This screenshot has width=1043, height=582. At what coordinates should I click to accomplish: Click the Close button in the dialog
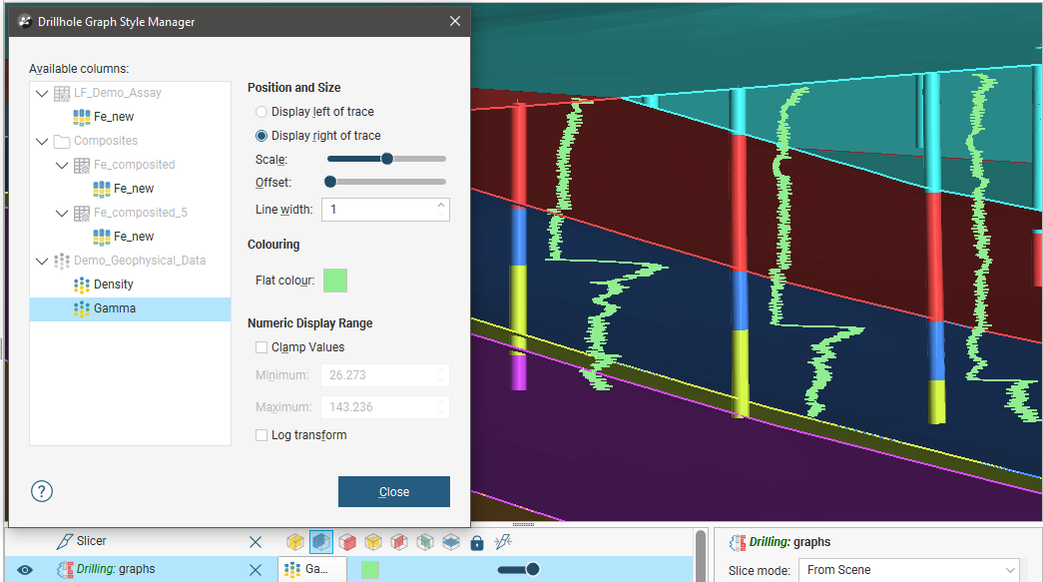pyautogui.click(x=393, y=491)
